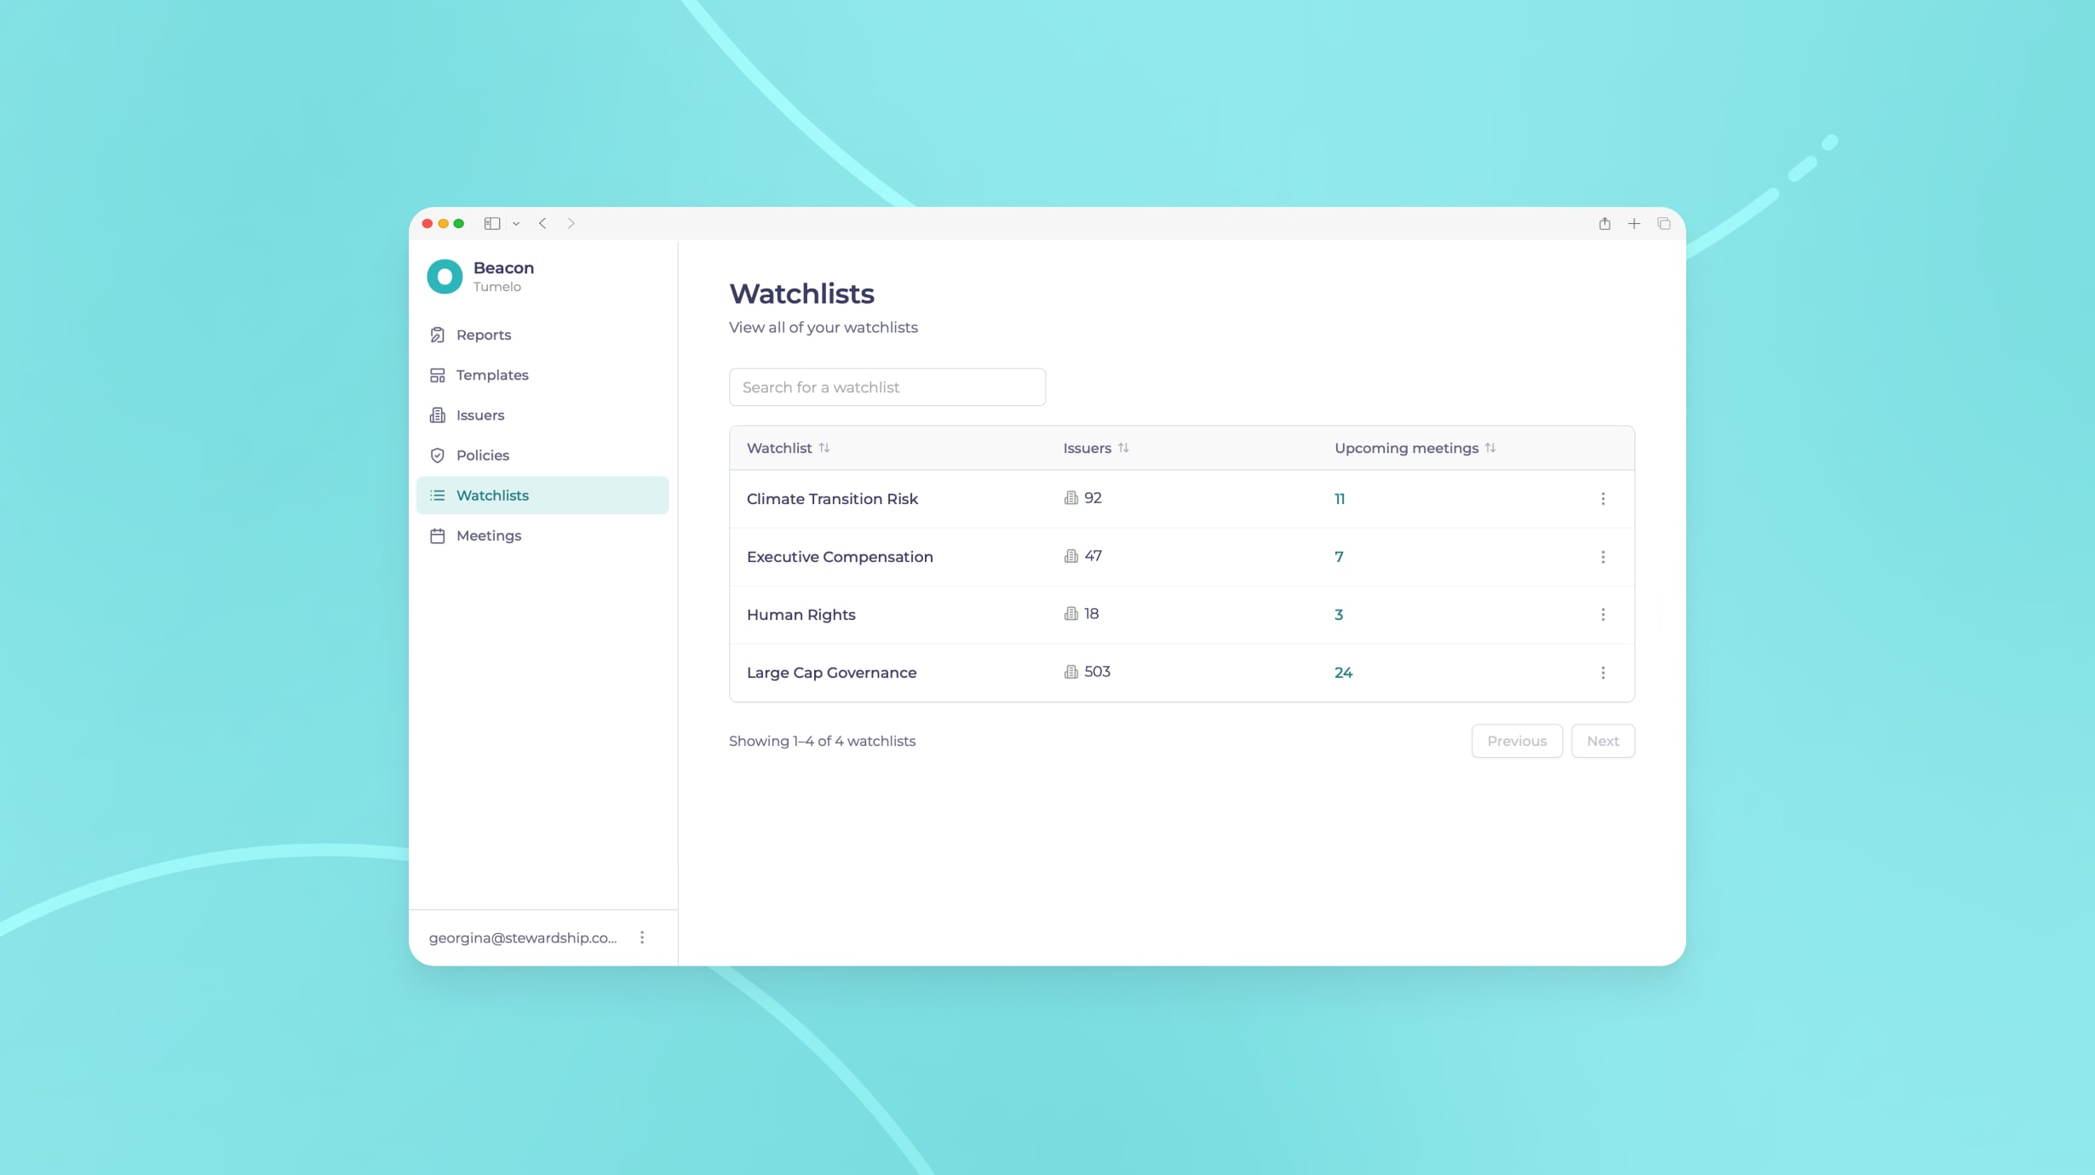This screenshot has height=1175, width=2095.
Task: Go to Reports in sidebar
Action: (542, 335)
